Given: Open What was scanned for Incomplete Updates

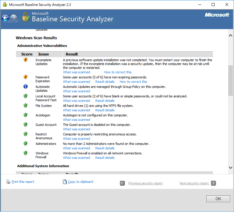Looking at the screenshot, I should [x=77, y=72].
